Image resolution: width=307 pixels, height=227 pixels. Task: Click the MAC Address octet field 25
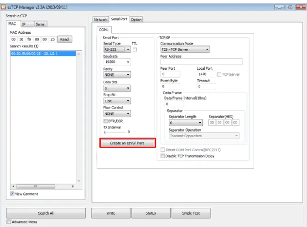52,39
